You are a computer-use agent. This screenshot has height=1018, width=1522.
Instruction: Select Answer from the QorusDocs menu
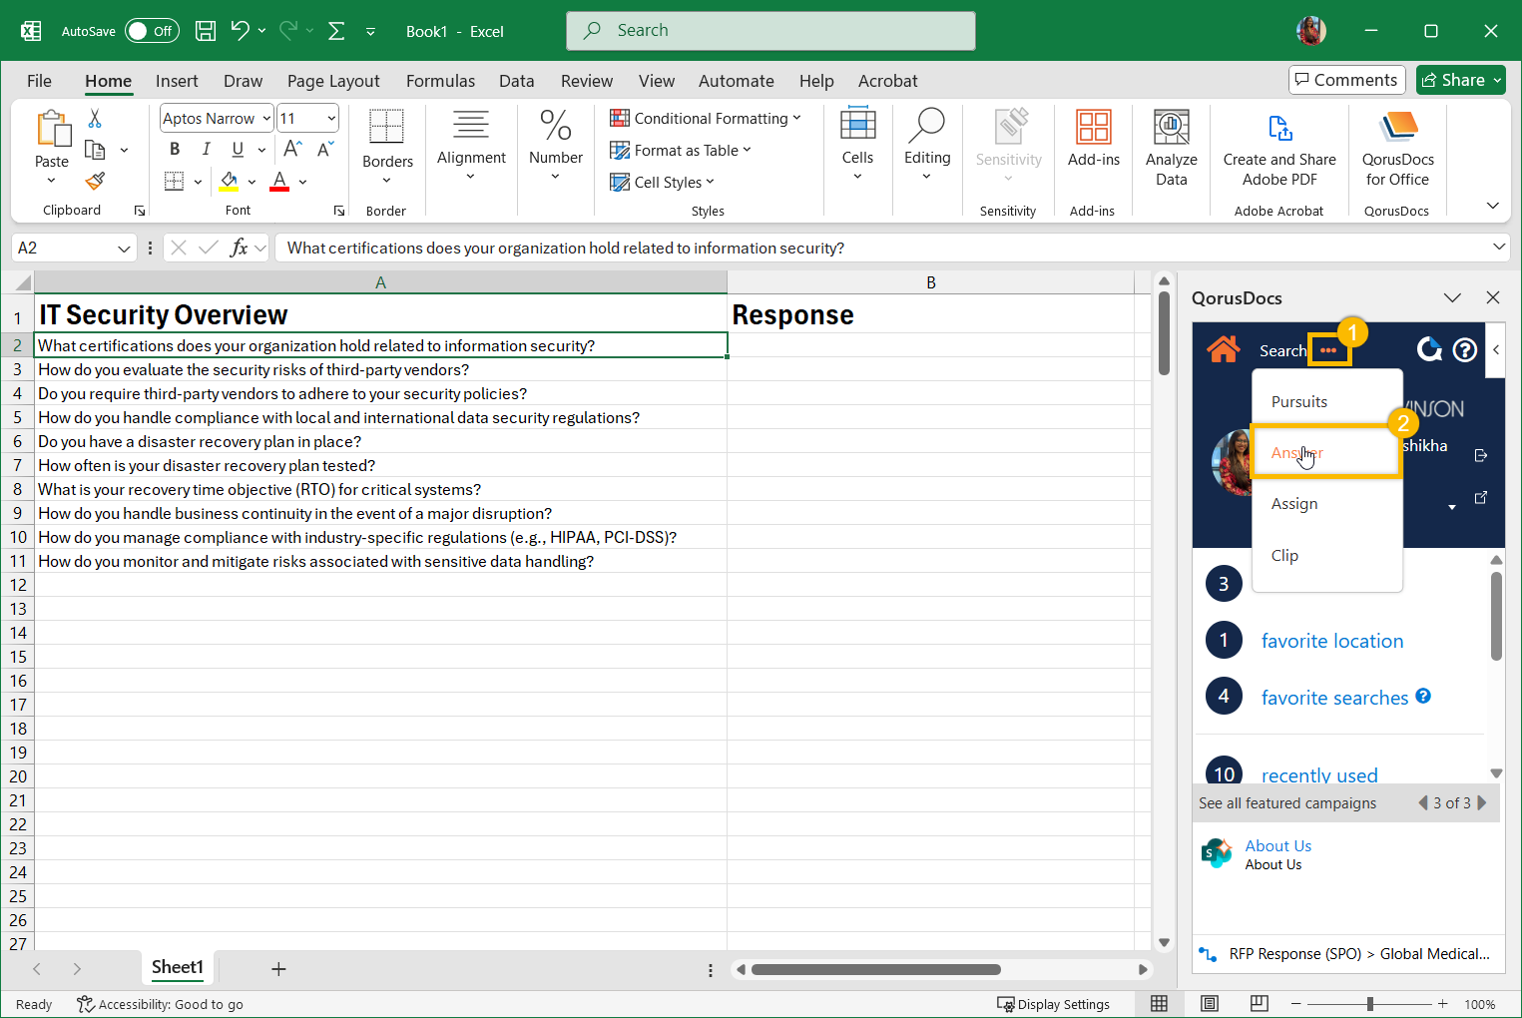(1296, 453)
